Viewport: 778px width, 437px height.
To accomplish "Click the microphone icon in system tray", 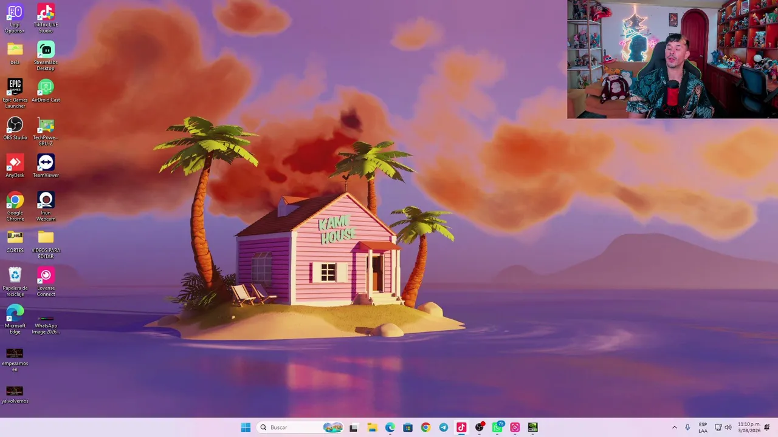I will [687, 427].
